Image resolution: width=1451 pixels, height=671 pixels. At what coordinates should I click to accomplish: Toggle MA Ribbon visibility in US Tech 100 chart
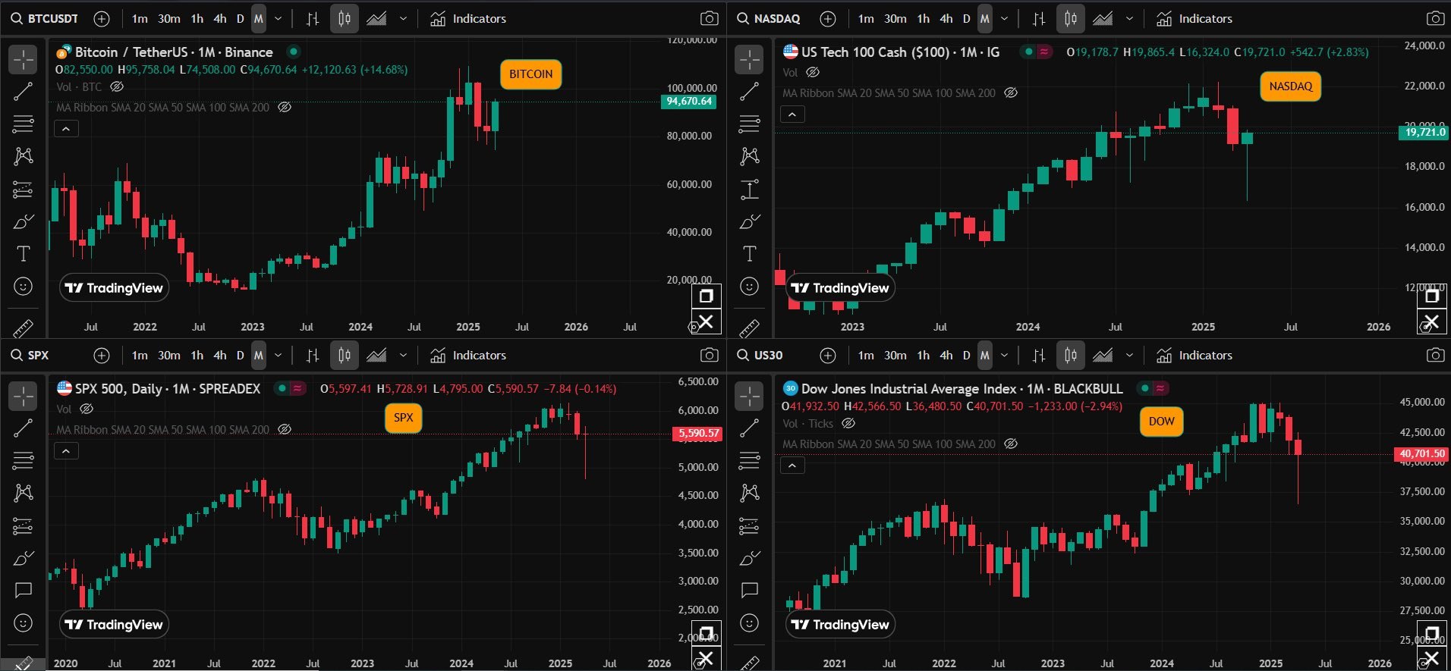1011,93
